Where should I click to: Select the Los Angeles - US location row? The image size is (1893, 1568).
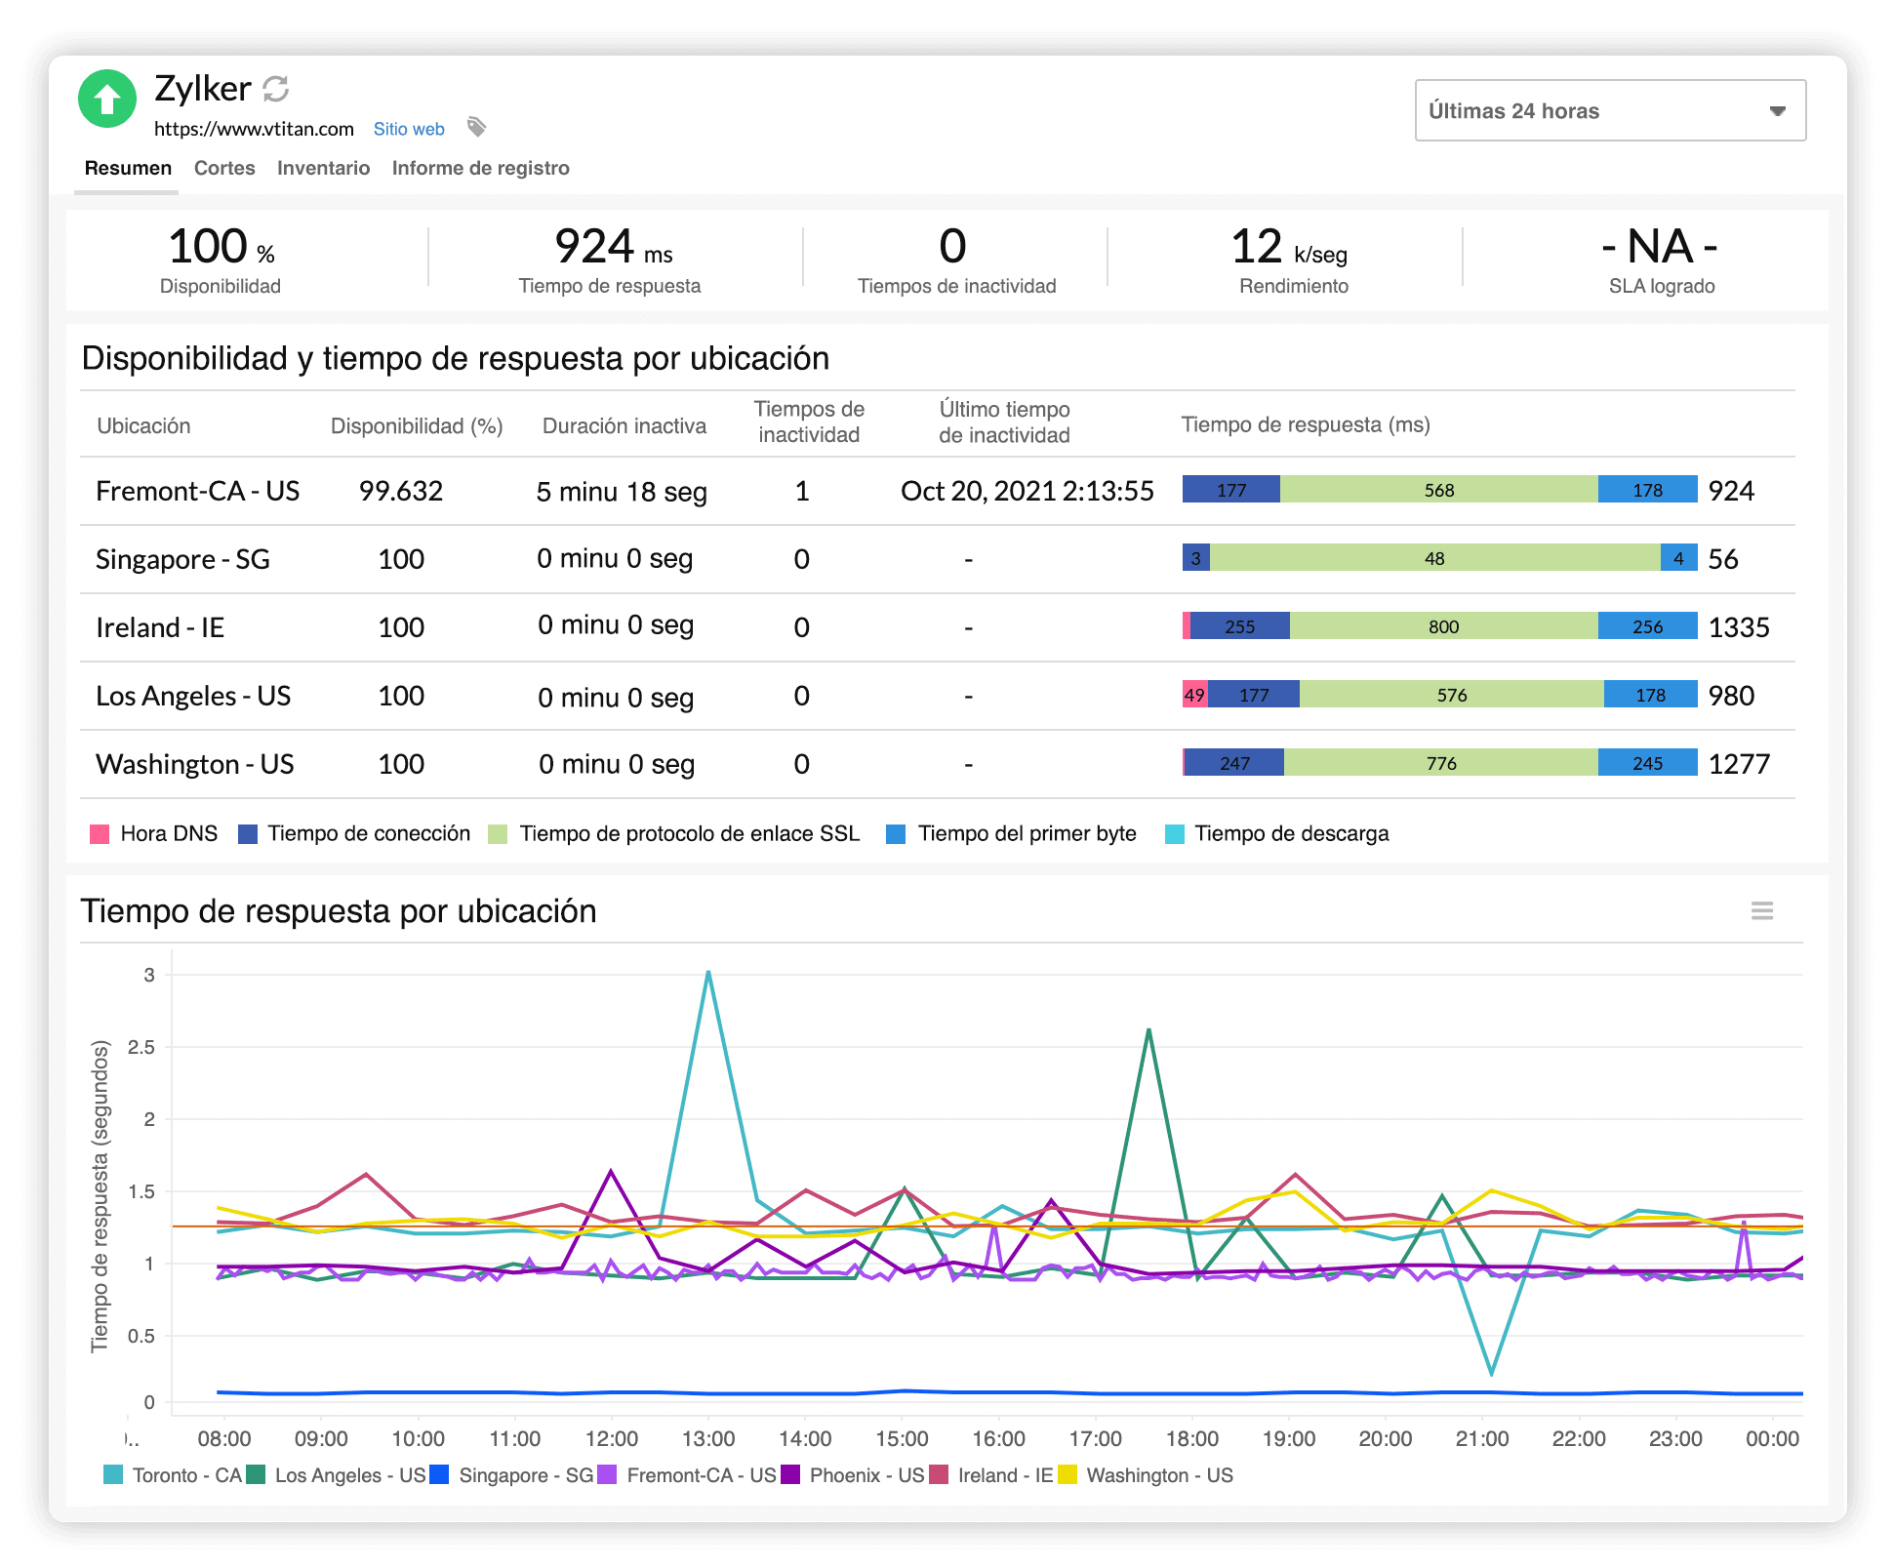point(937,696)
